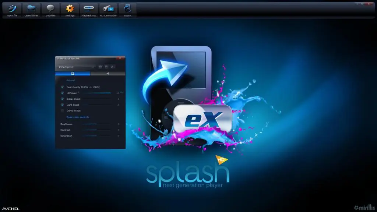This screenshot has width=377, height=212.
Task: Launch the HD Camcorder tool
Action: tap(108, 10)
